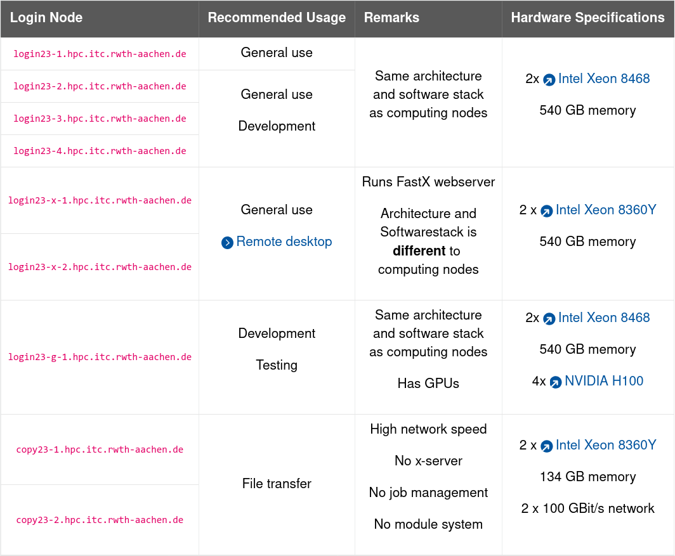Click the Login Node column header
675x556 pixels.
(46, 18)
